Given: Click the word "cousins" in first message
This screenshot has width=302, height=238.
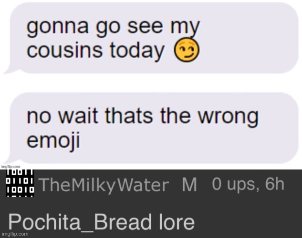Looking at the screenshot, I should [x=65, y=50].
